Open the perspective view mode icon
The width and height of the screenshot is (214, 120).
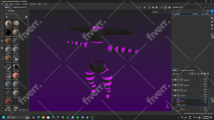tap(149, 8)
